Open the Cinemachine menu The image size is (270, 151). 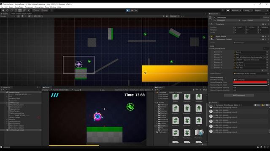pyautogui.click(x=39, y=7)
